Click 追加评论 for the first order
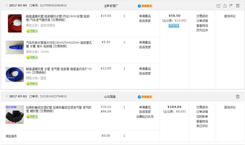Image resolution: width=245 pixels, height=145 pixels. 230,16
